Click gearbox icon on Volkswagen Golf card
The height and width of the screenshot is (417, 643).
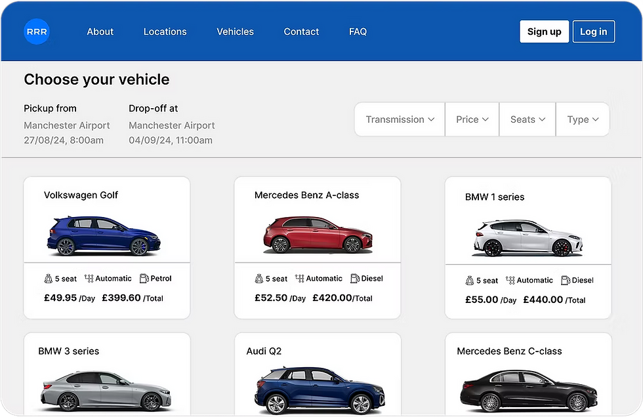89,279
